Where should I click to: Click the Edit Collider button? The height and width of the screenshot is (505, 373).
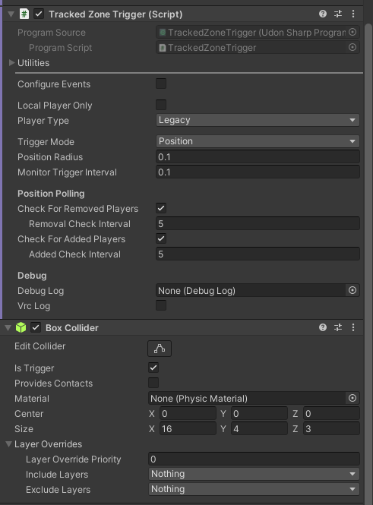coord(160,349)
